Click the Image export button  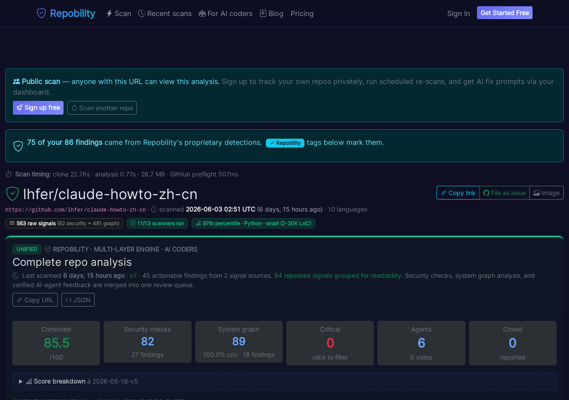(546, 193)
